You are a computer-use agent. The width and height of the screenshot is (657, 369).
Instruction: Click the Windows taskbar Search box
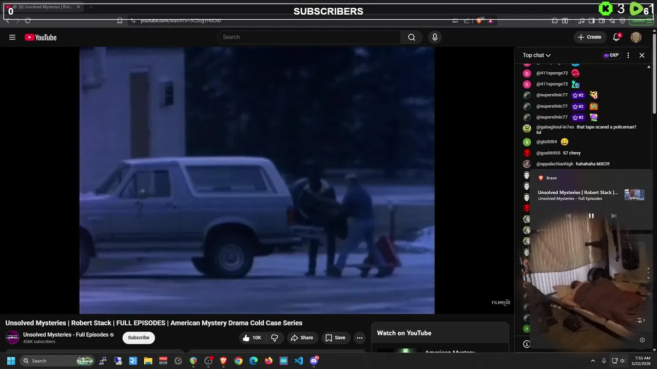click(x=57, y=361)
